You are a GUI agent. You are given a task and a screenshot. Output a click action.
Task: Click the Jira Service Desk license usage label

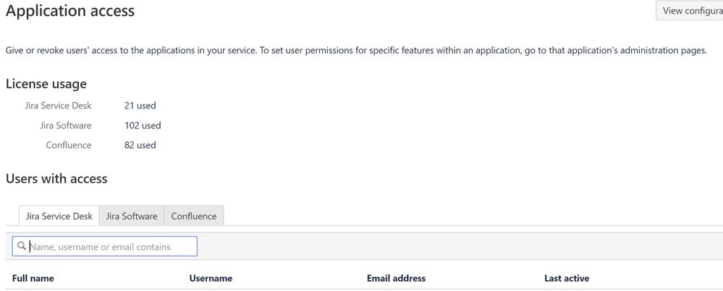pyautogui.click(x=58, y=105)
